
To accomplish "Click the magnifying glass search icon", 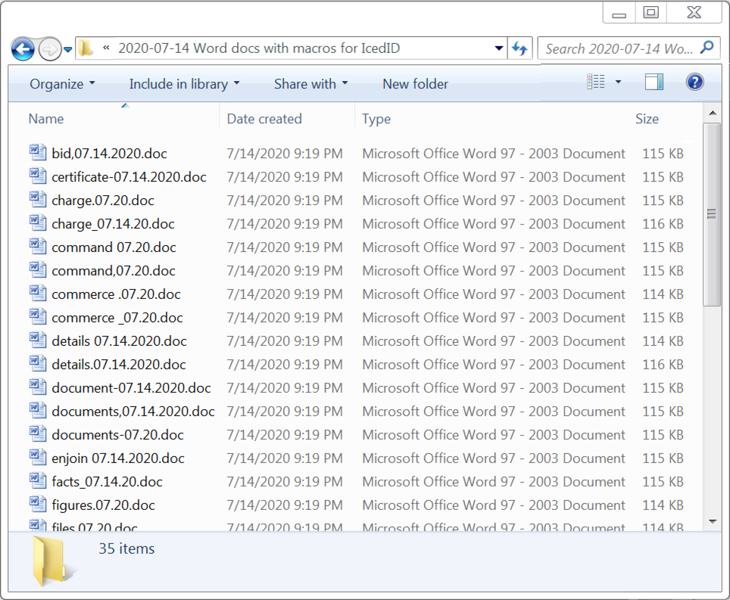I will [x=707, y=48].
